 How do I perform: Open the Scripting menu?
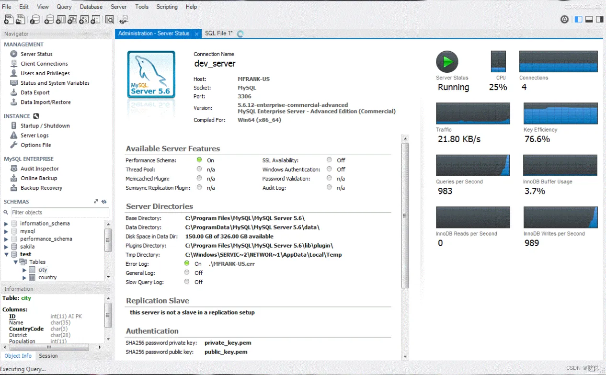point(167,7)
